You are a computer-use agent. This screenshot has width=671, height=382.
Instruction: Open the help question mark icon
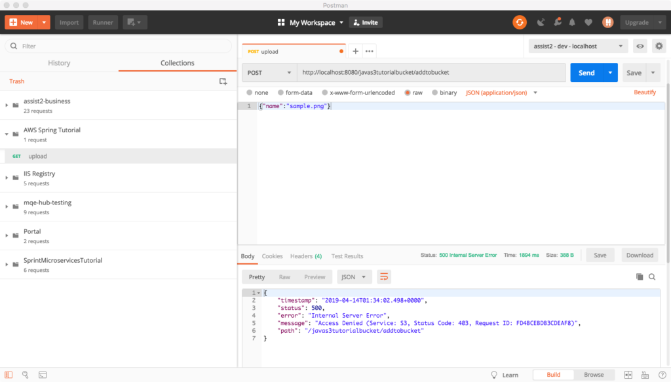(662, 375)
